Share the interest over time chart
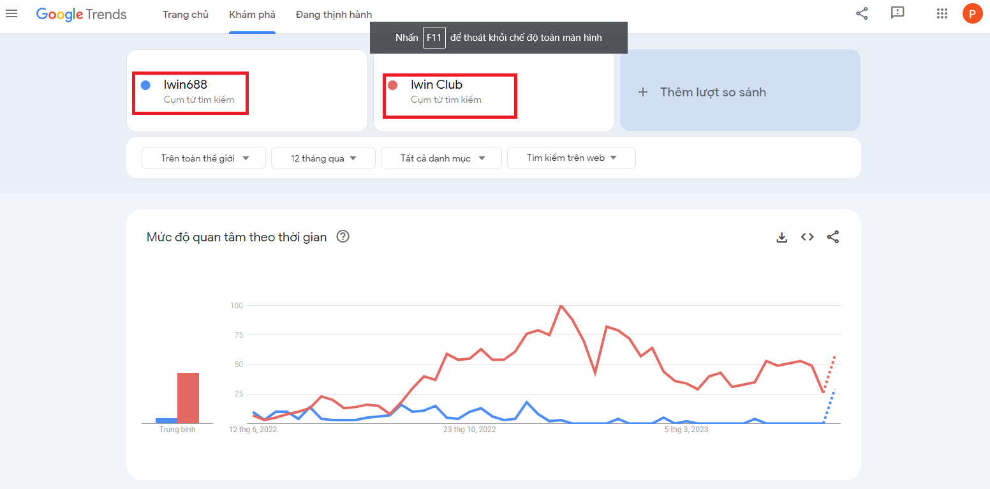The height and width of the screenshot is (489, 990). click(832, 237)
